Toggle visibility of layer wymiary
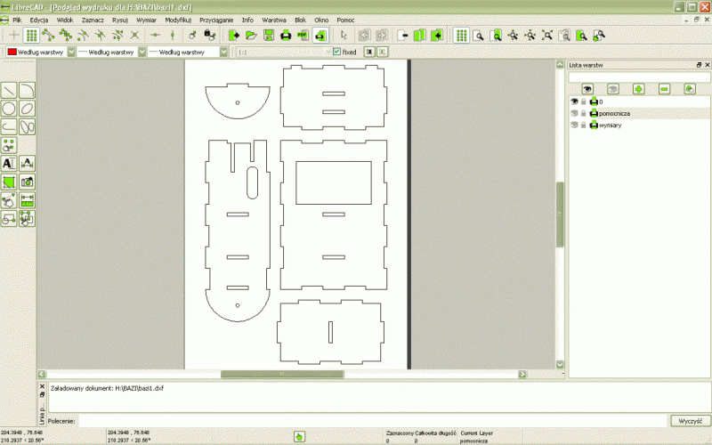 click(x=574, y=125)
